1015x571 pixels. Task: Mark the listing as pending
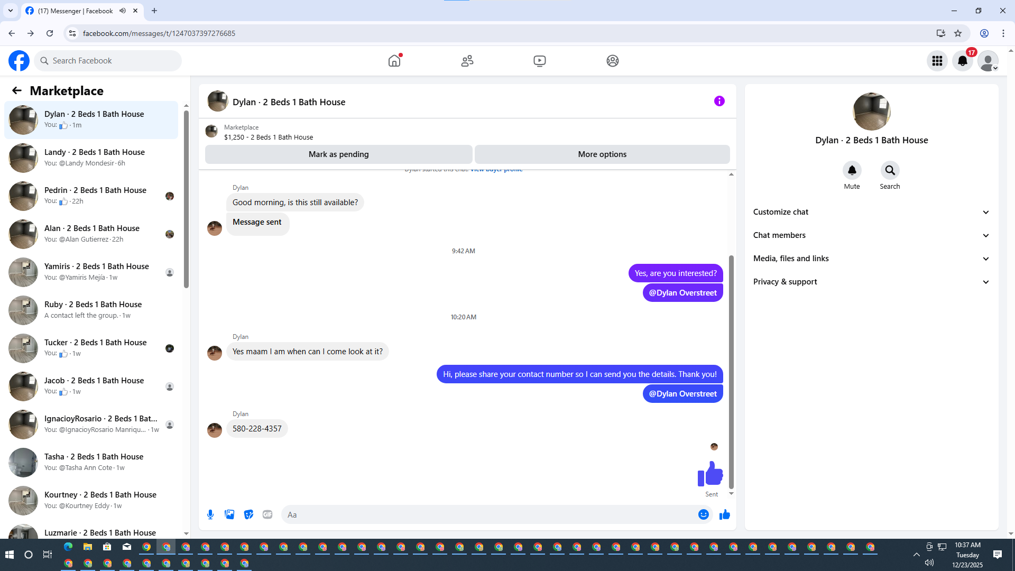point(338,154)
